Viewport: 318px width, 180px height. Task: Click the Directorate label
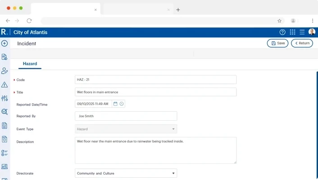[25, 173]
